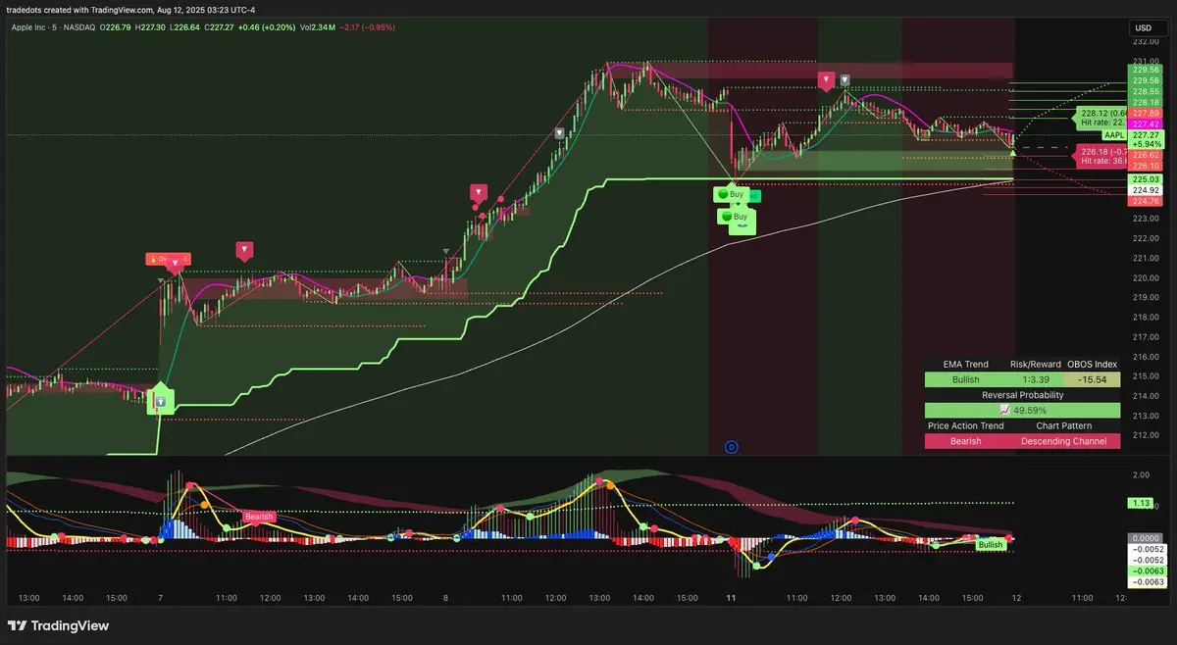
Task: Click the Bearish cell under Price Action Trend
Action: 966,441
